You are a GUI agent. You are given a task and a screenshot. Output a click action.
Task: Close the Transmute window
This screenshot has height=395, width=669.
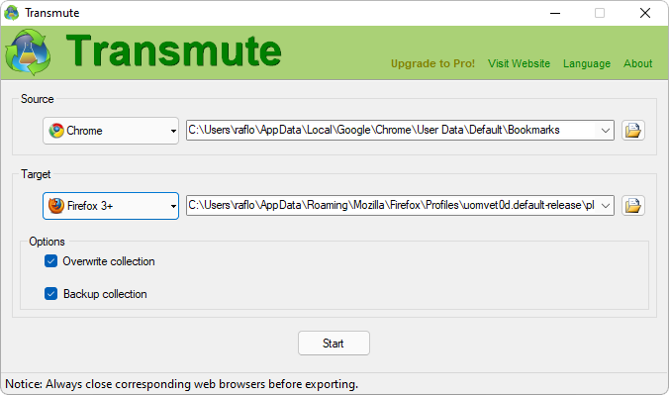coord(645,13)
